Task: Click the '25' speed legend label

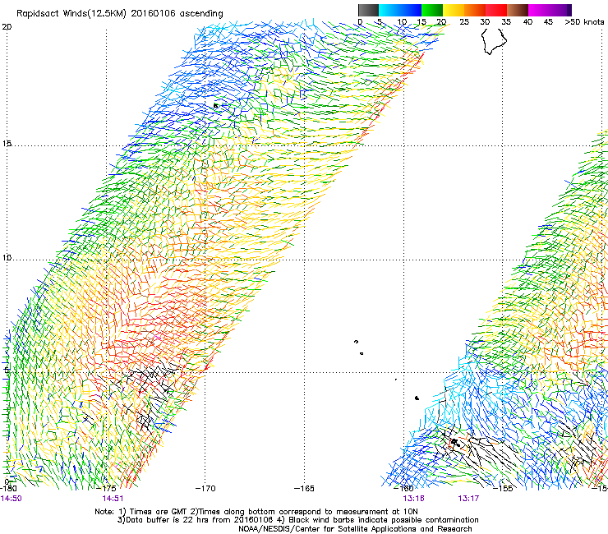Action: 464,22
